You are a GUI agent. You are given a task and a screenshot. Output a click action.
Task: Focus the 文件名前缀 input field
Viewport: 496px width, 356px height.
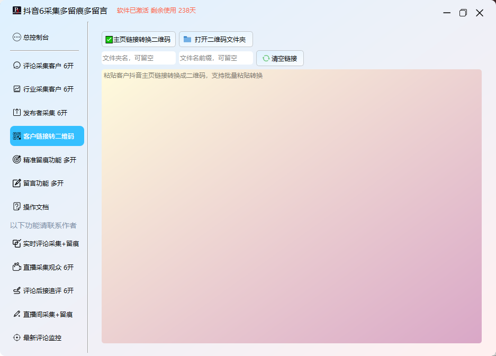click(x=215, y=58)
